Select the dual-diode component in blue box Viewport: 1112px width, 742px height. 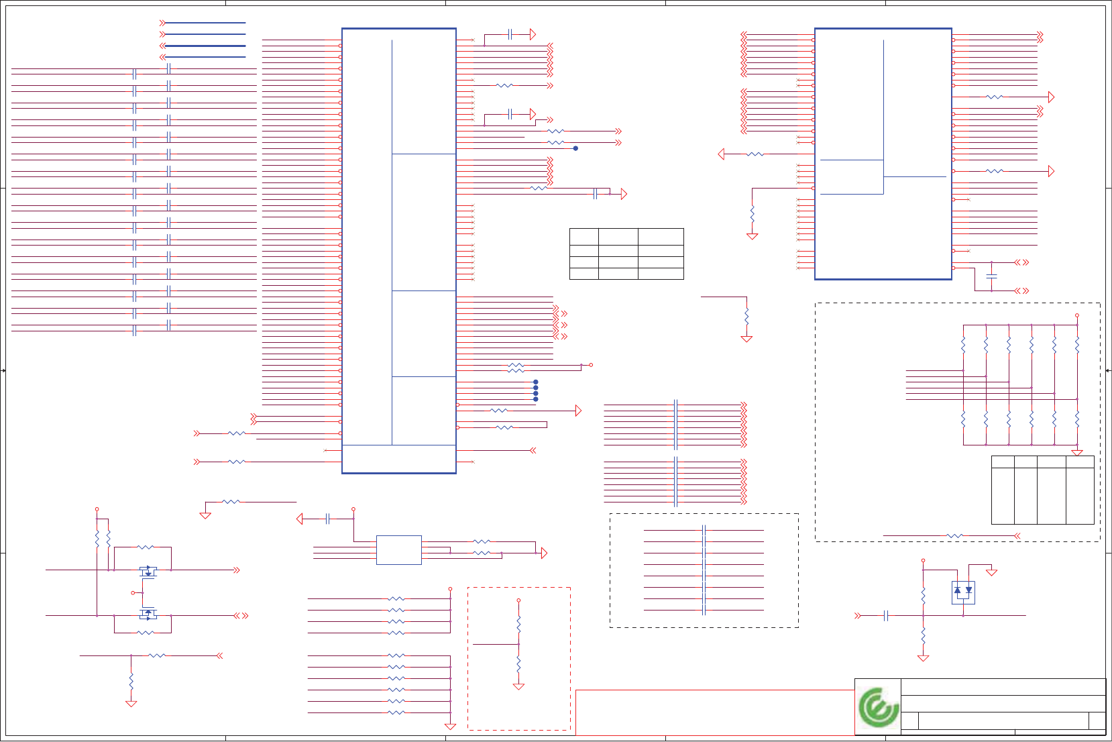[x=963, y=592]
